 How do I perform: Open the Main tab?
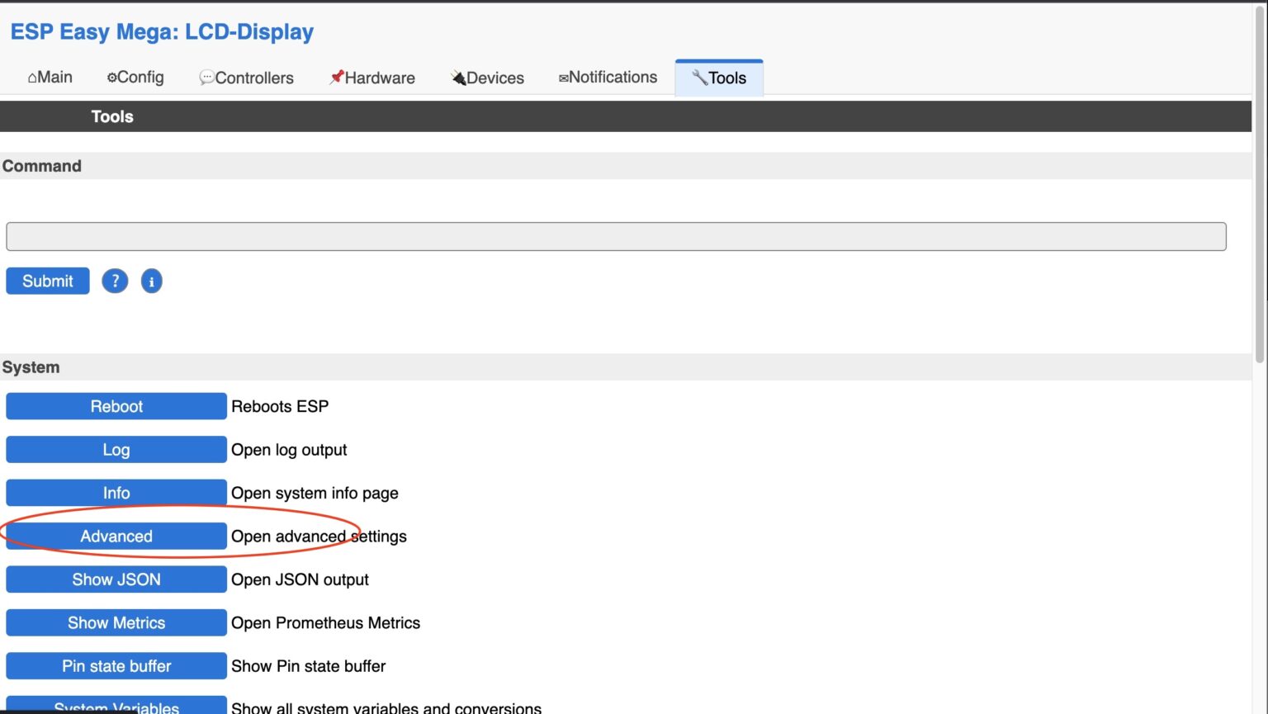[50, 78]
